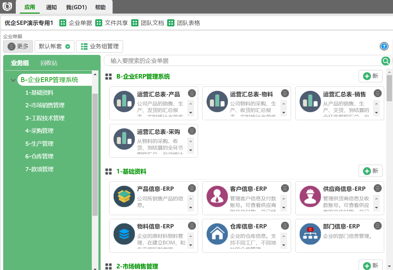The width and height of the screenshot is (393, 270).
Task: Open the 默认帐套 dropdown
Action: point(55,46)
